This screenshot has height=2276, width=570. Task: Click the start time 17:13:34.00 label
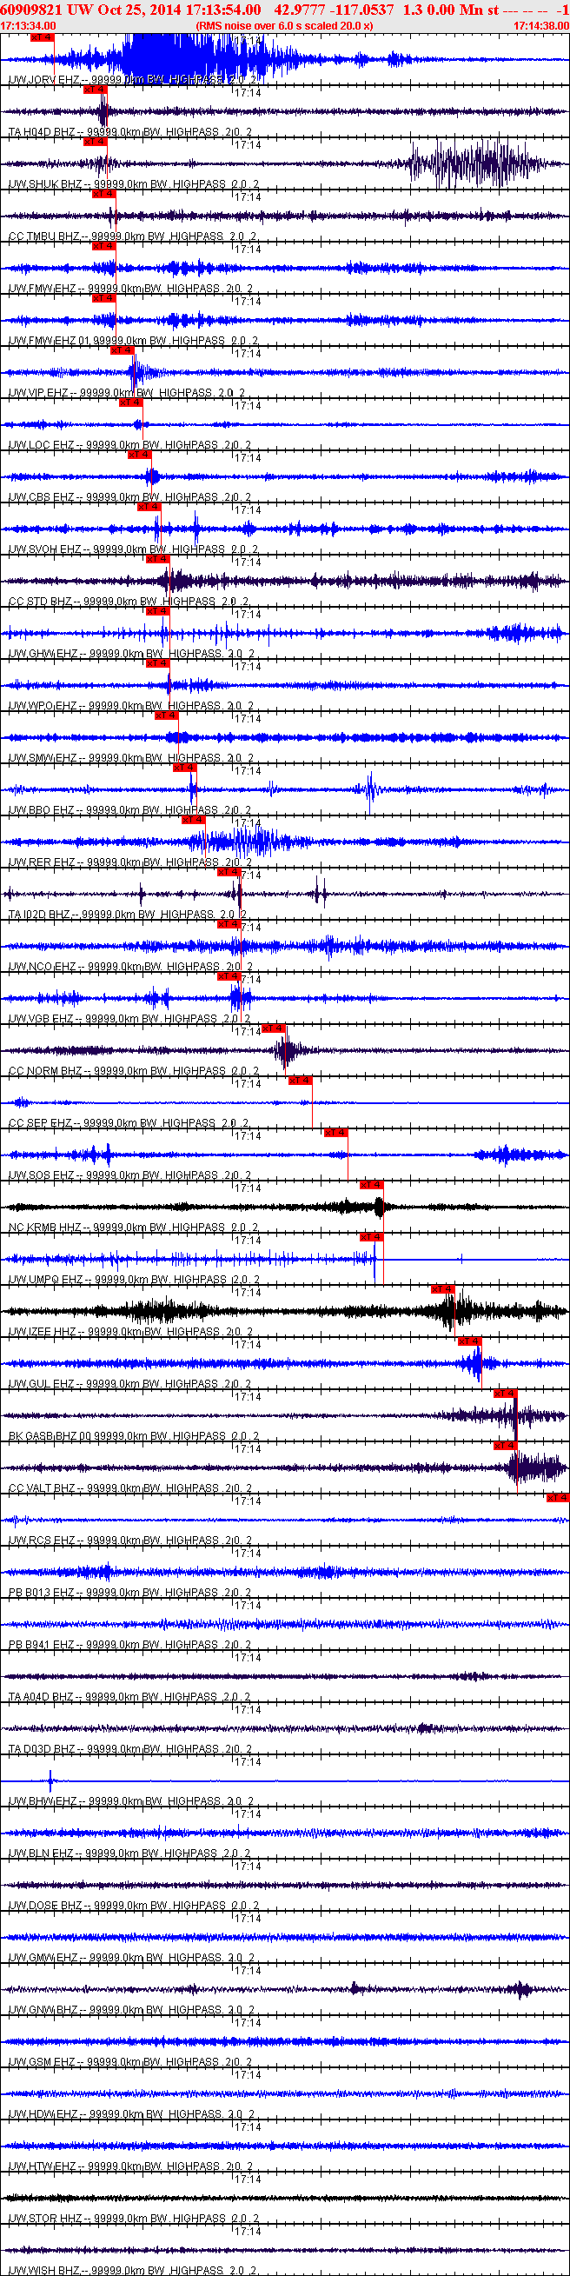[x=29, y=25]
